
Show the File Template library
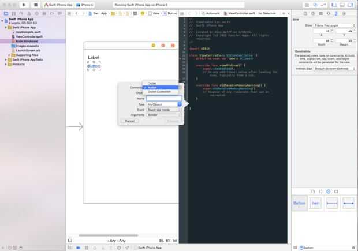[313, 192]
